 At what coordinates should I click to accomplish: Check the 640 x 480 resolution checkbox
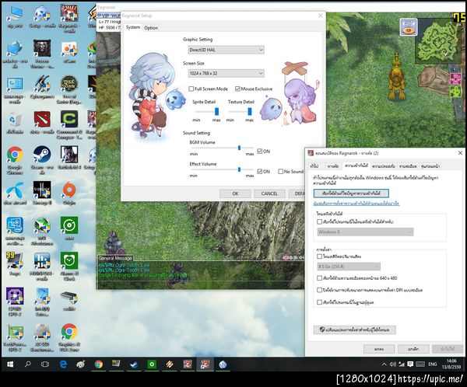tap(320, 278)
